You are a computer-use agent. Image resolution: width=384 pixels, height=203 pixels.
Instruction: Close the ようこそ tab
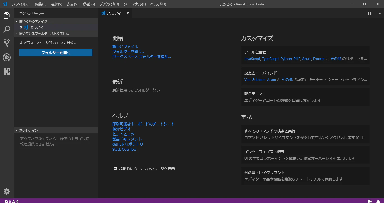click(128, 13)
